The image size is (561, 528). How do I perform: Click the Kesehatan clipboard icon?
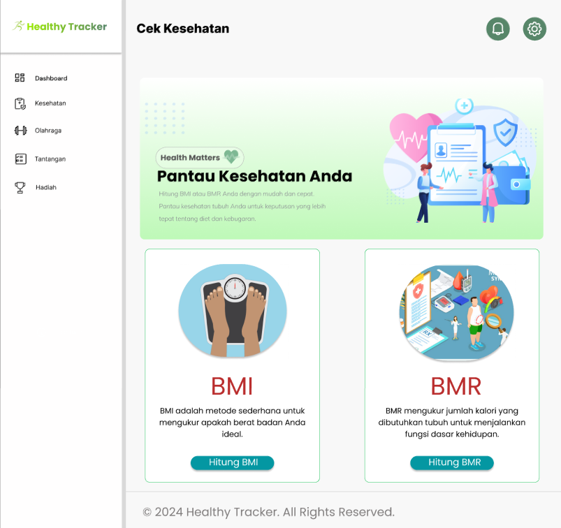click(20, 103)
